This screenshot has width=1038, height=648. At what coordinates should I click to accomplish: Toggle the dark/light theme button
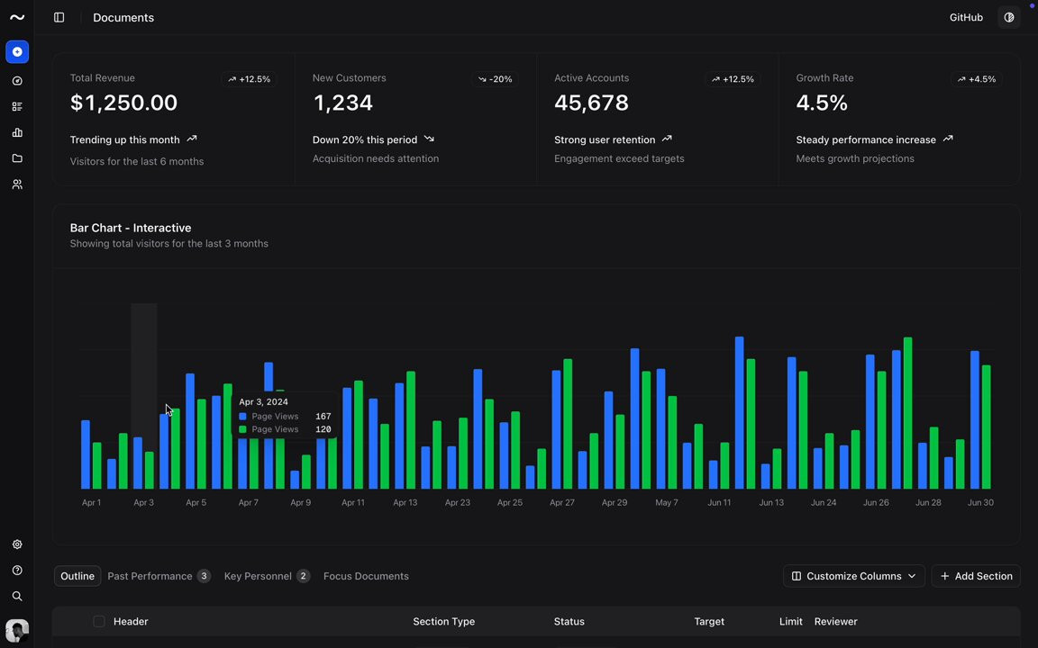pos(1009,17)
